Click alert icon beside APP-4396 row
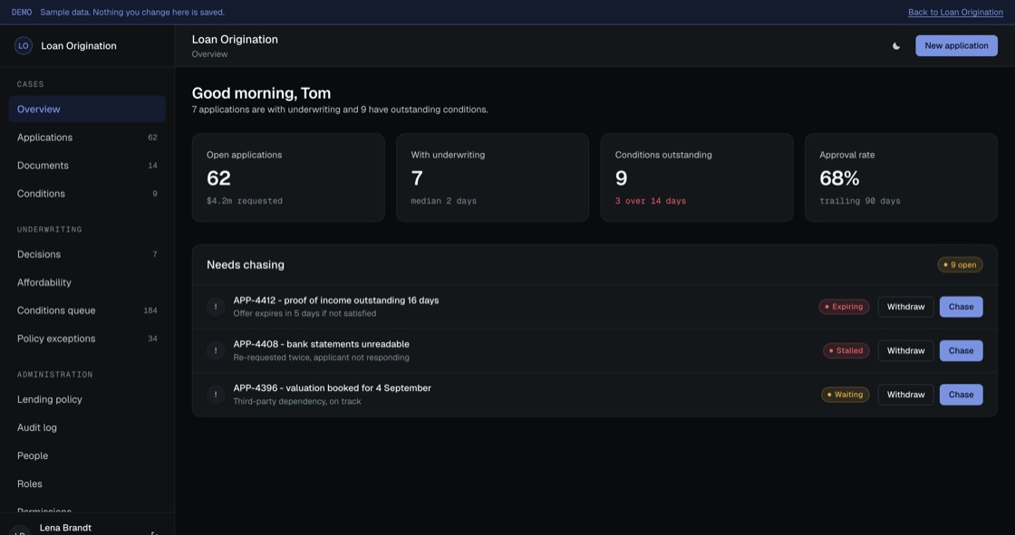 click(216, 395)
